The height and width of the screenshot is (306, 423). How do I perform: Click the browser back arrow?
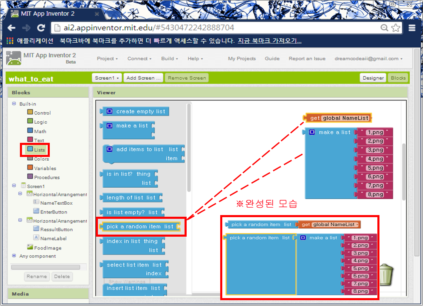[x=11, y=27]
